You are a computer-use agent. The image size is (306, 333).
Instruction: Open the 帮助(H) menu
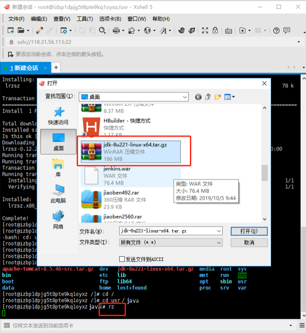[161, 19]
